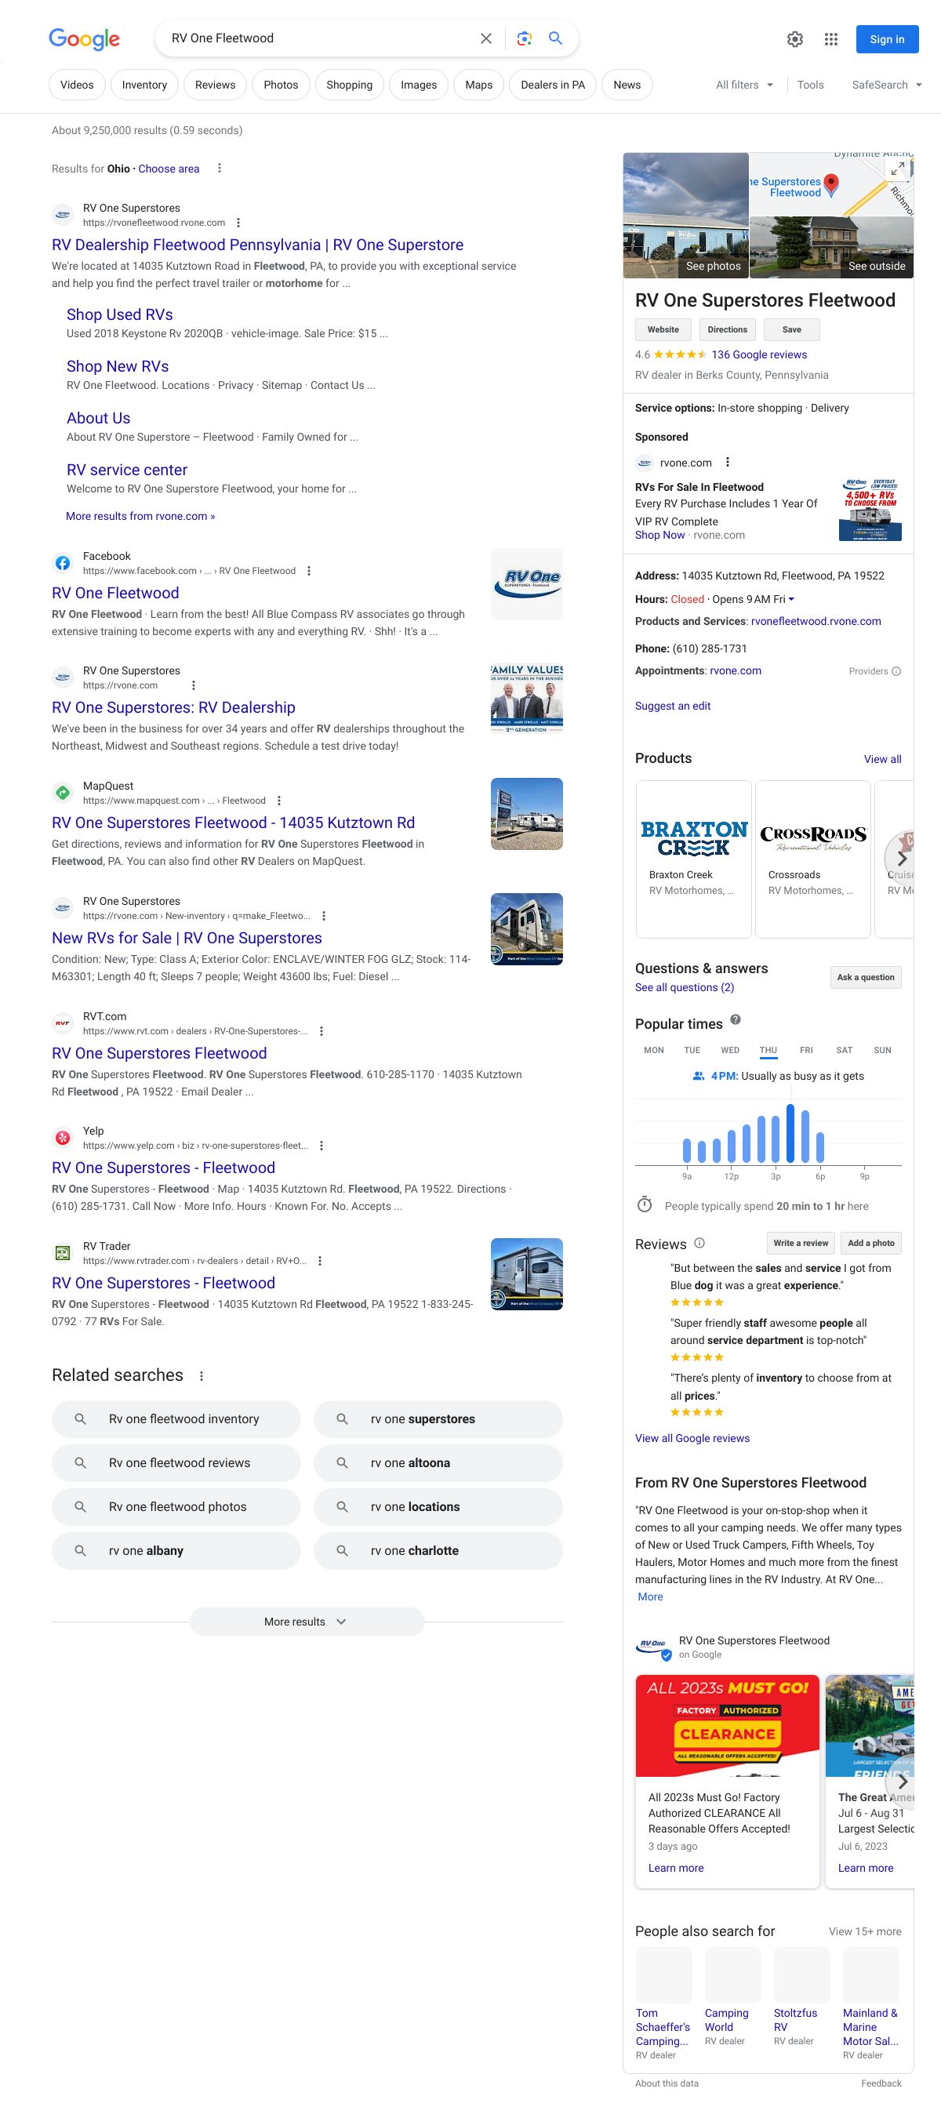The height and width of the screenshot is (2125, 941).
Task: Expand the map in knowledge panel
Action: 896,169
